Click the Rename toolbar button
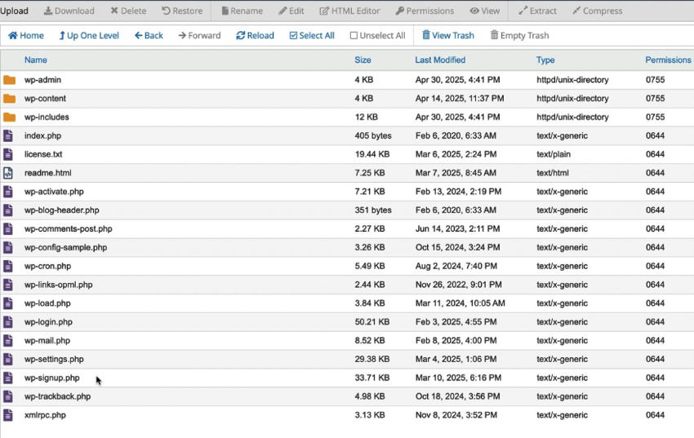 point(242,11)
